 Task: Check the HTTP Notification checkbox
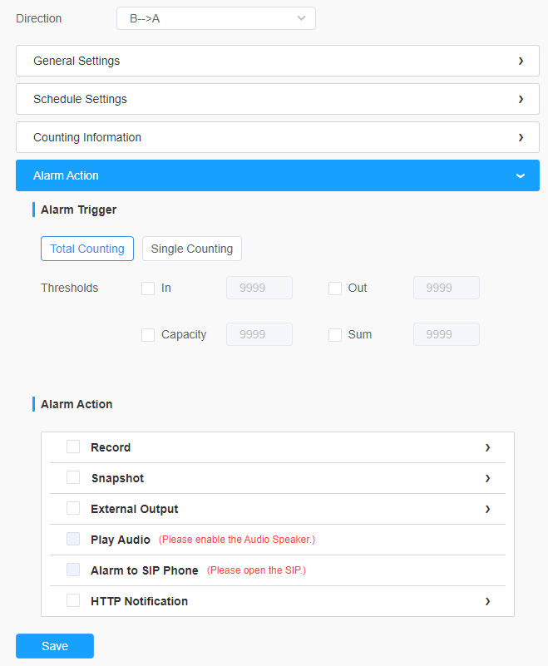pos(73,600)
